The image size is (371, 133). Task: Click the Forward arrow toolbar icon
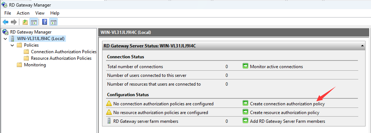pyautogui.click(x=14, y=22)
